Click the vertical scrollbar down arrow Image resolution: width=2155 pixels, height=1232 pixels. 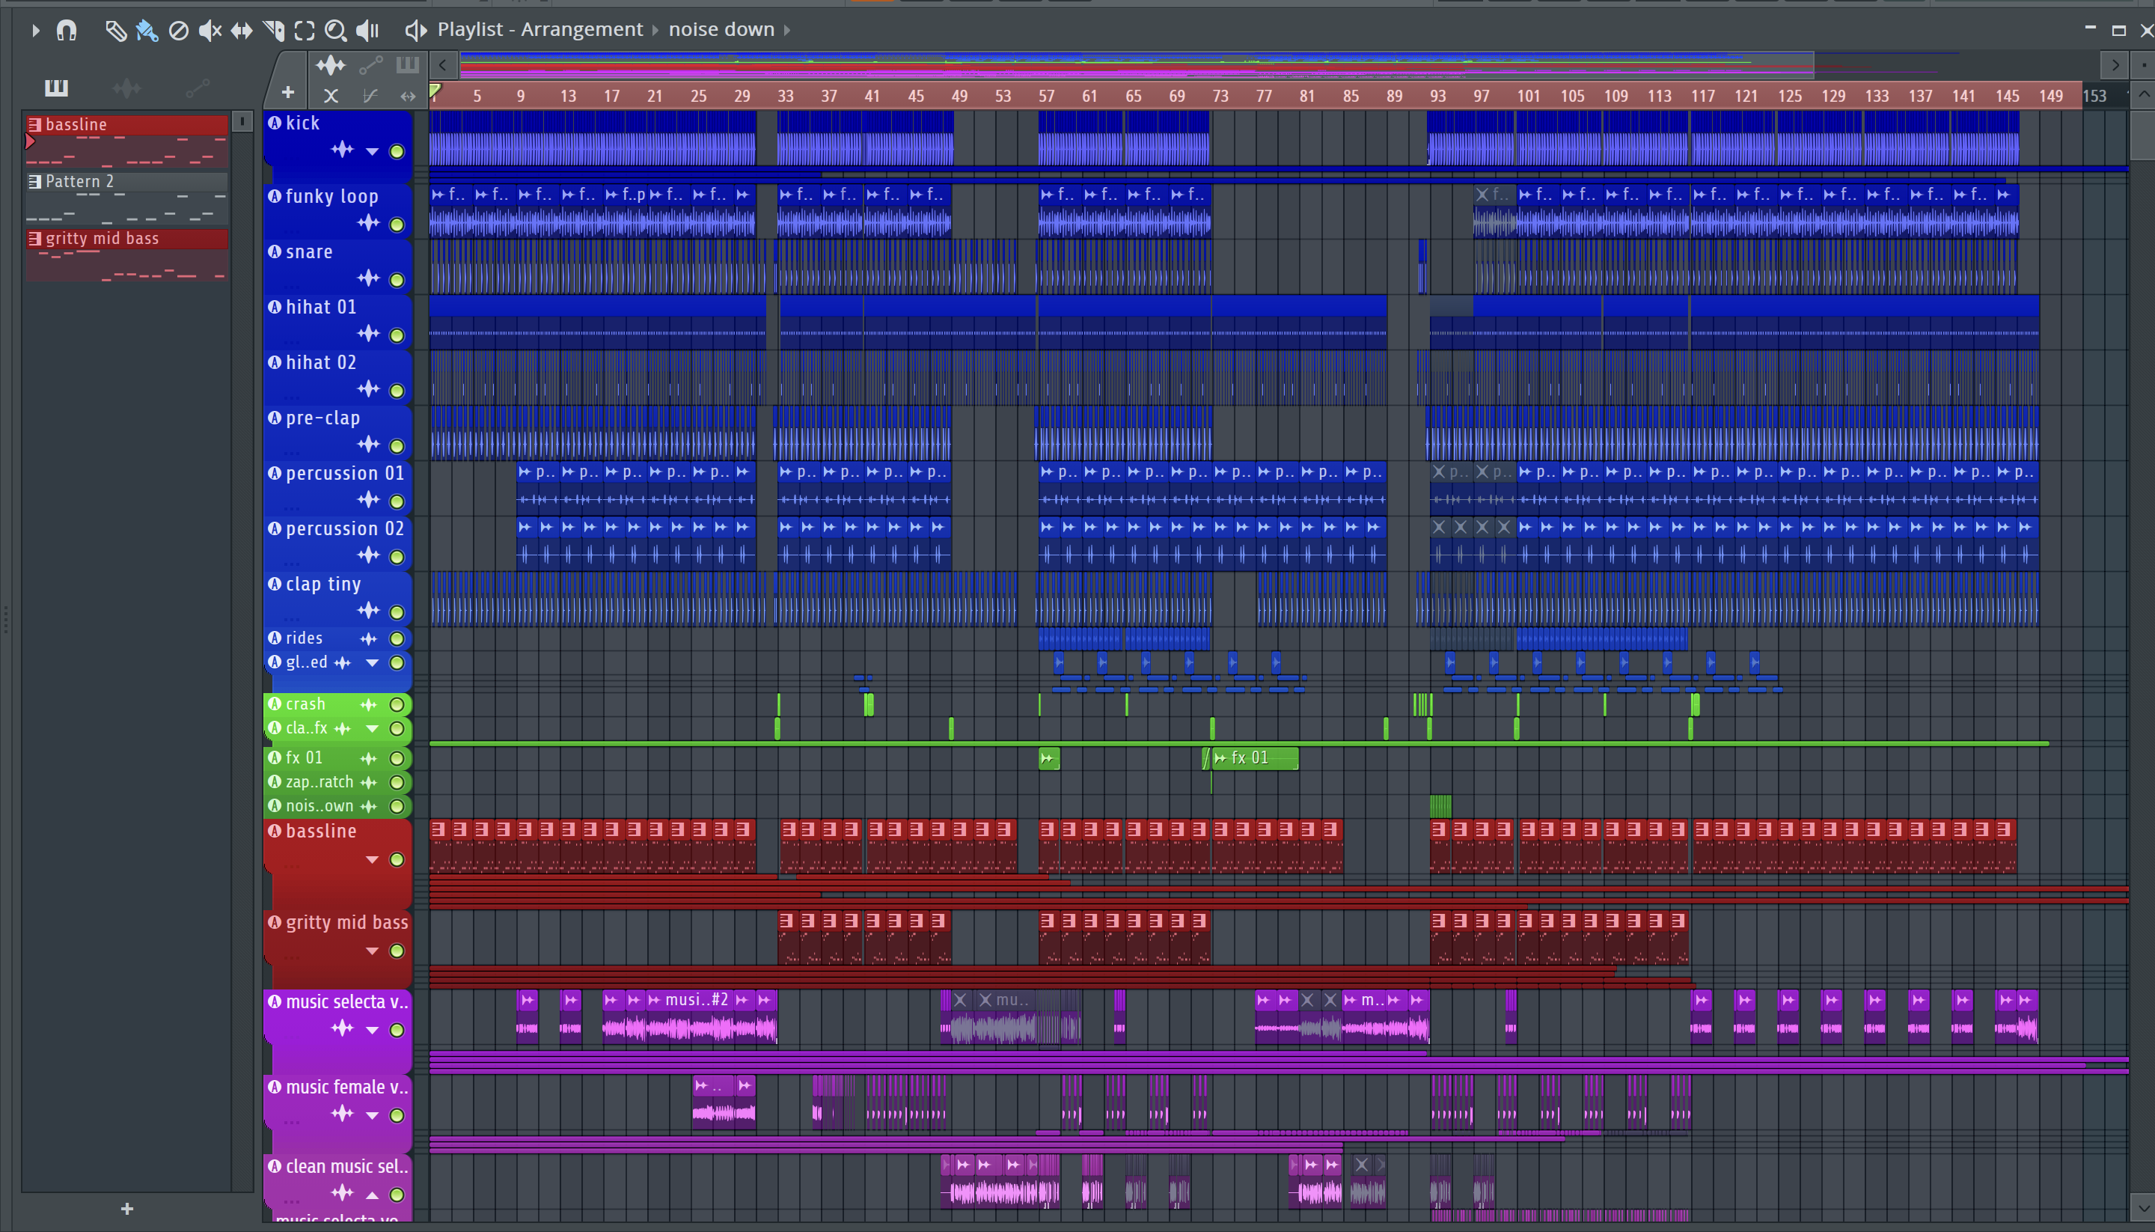point(2142,1207)
